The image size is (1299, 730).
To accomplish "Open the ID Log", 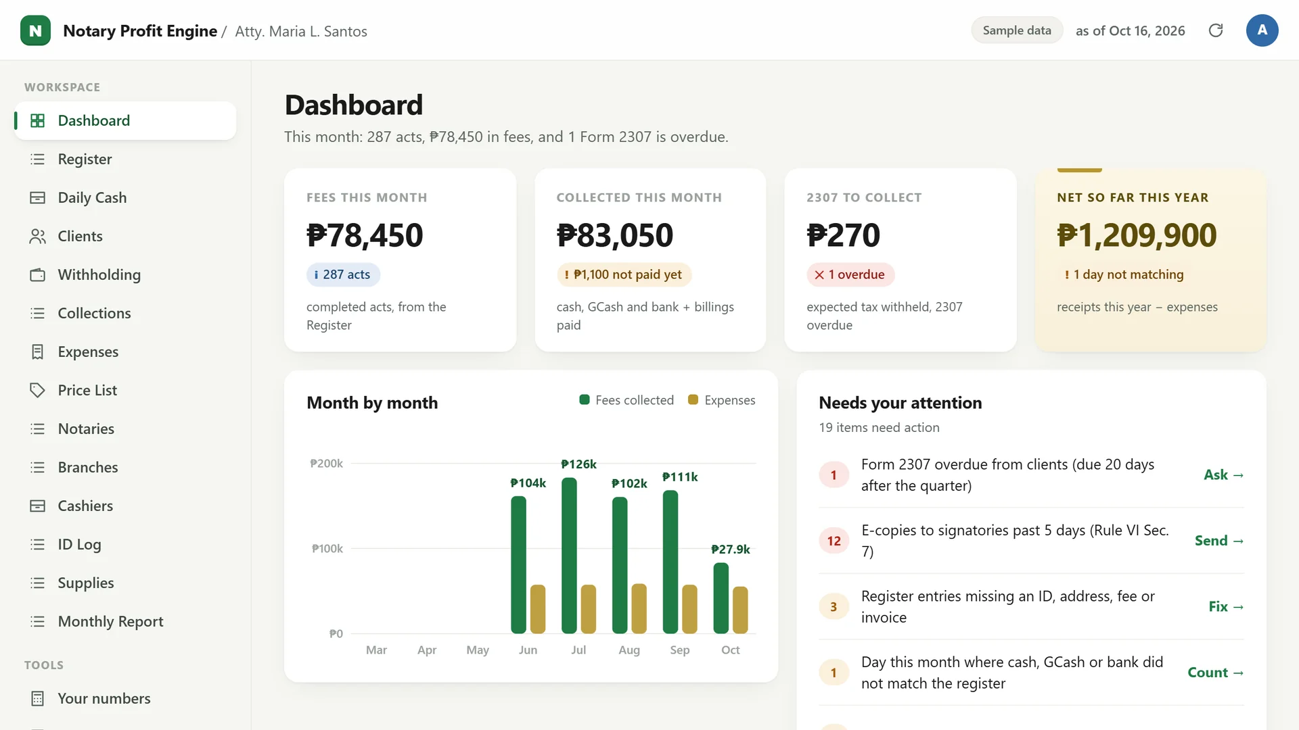I will (x=125, y=544).
